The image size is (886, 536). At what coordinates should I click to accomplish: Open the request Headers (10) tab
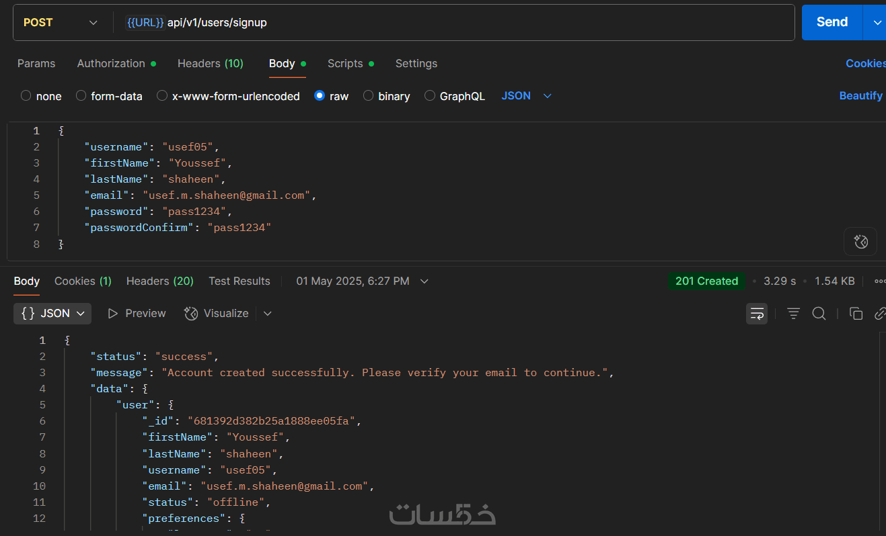(x=211, y=63)
